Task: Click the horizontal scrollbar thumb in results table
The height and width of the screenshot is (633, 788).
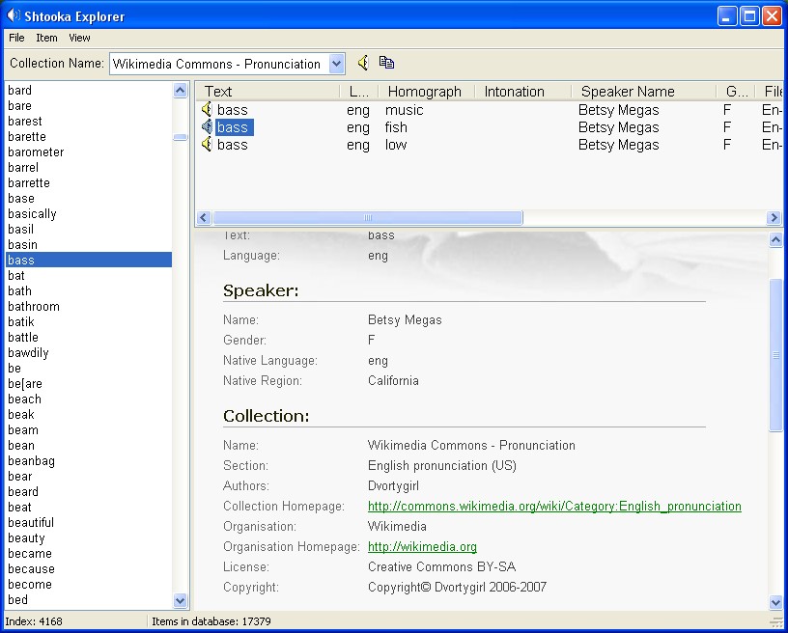Action: (368, 217)
